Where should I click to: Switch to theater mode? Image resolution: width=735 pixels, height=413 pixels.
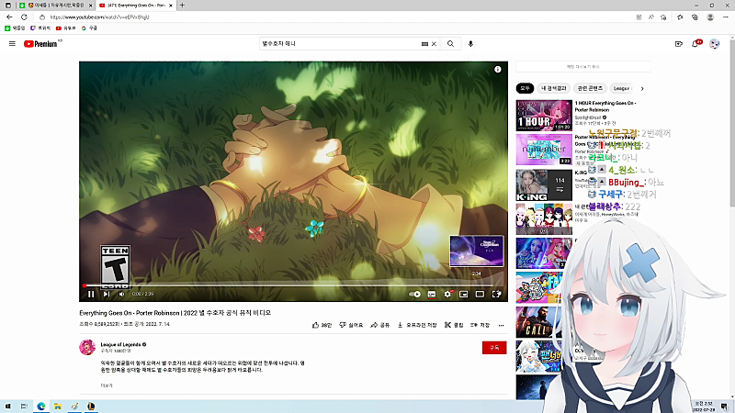480,294
